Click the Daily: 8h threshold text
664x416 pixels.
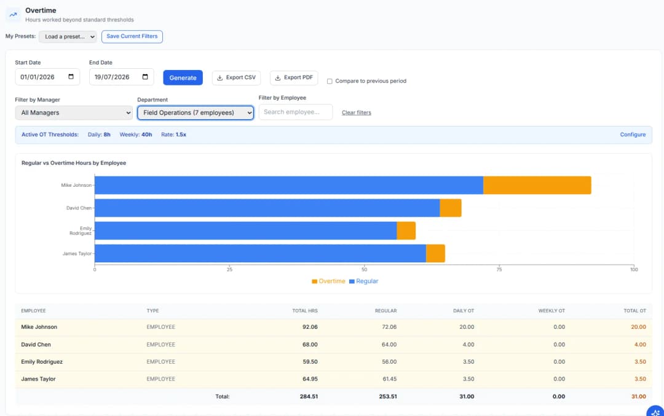coord(99,135)
